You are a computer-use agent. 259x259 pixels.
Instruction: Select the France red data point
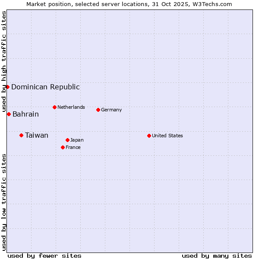coord(63,147)
